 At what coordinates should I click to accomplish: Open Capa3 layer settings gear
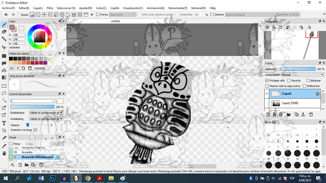click(317, 94)
